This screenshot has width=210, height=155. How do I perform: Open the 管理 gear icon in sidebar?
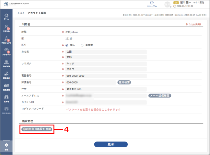[x=6, y=147]
